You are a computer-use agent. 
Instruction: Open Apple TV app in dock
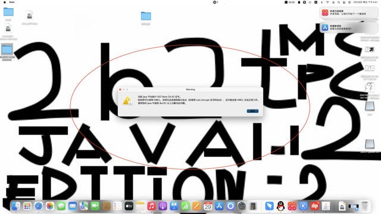click(x=129, y=206)
